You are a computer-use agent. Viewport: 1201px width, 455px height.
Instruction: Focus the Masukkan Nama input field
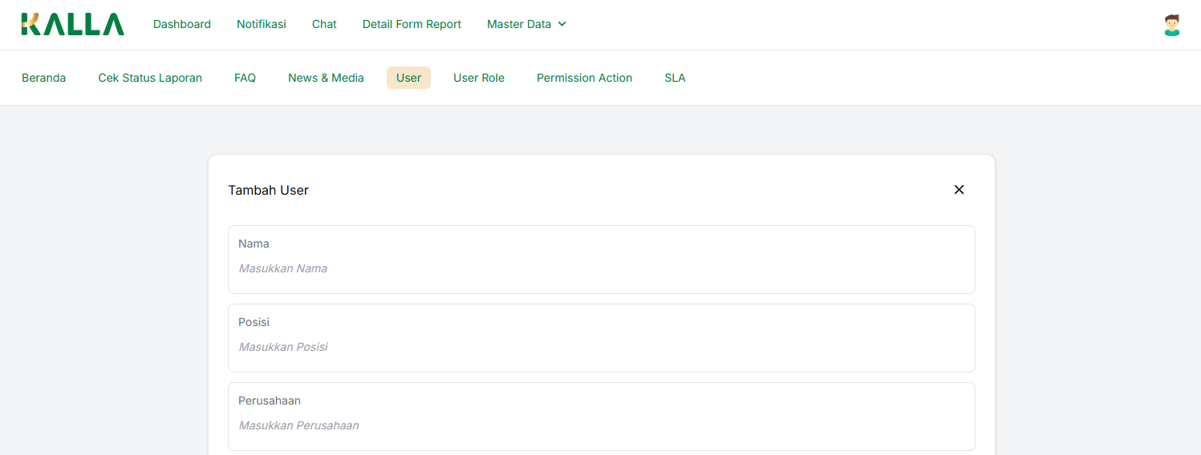point(601,268)
